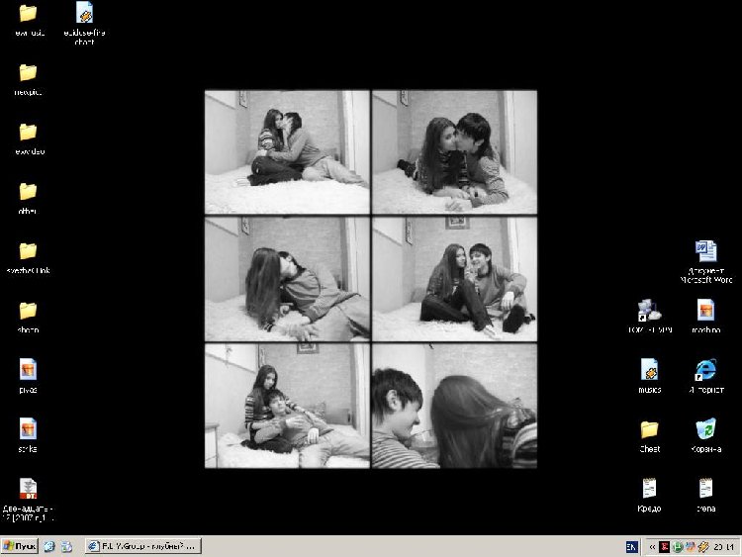Open the 'other' folder

click(28, 192)
